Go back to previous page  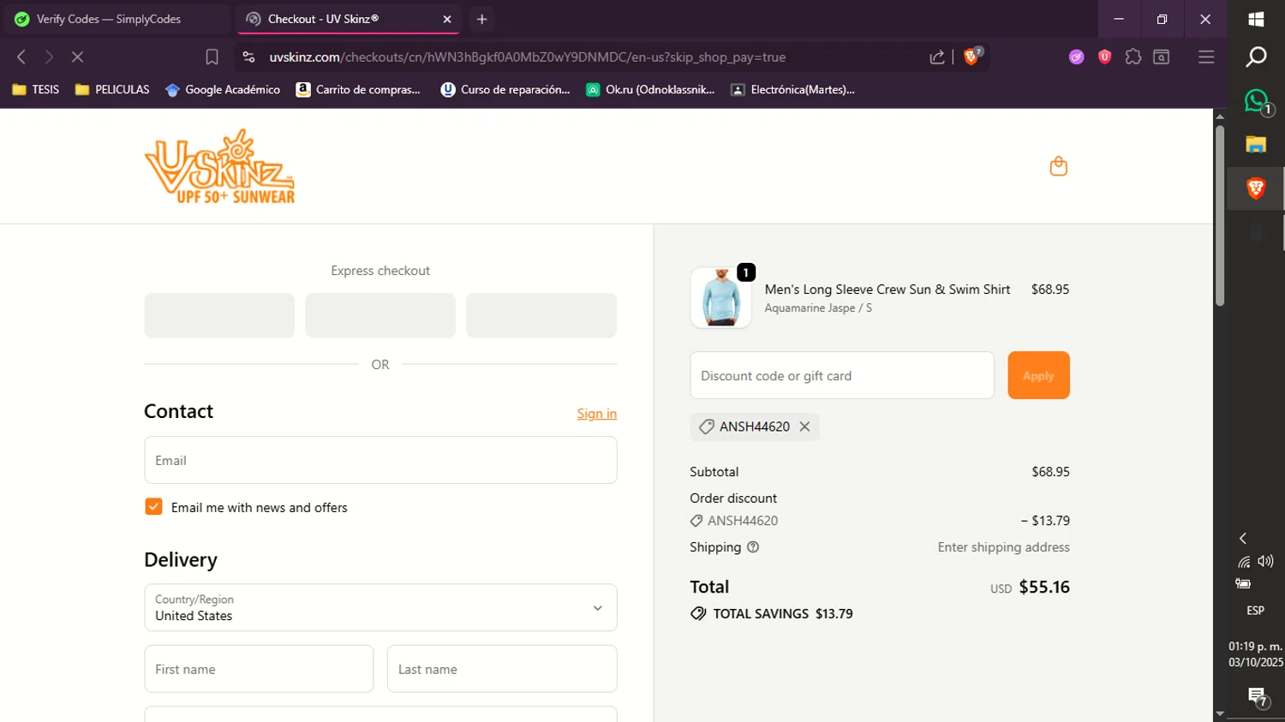pos(21,57)
